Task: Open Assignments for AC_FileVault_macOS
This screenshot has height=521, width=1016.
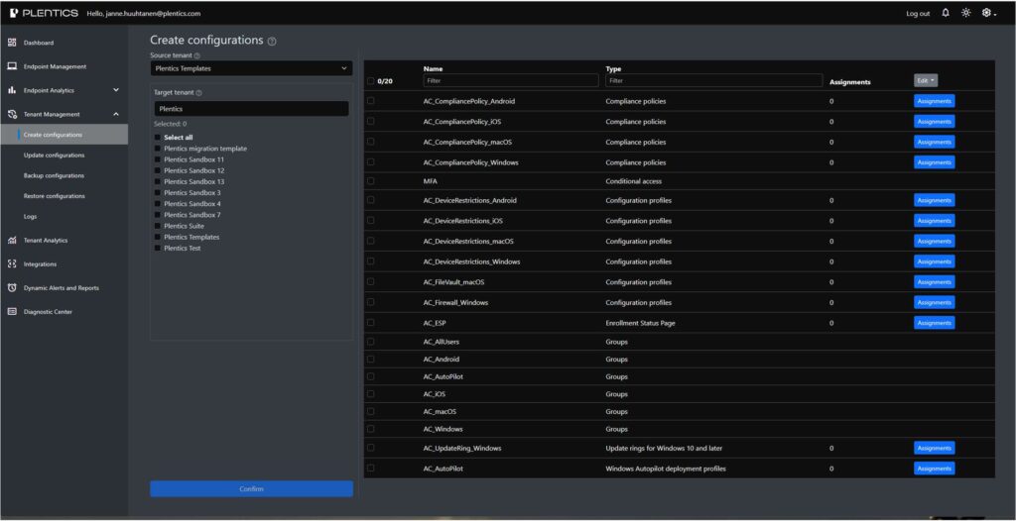Action: [x=935, y=282]
